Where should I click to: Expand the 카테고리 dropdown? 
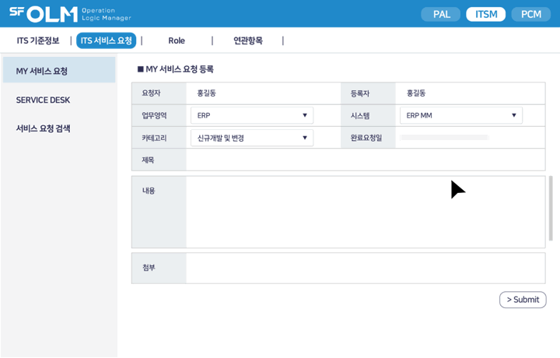(x=252, y=138)
